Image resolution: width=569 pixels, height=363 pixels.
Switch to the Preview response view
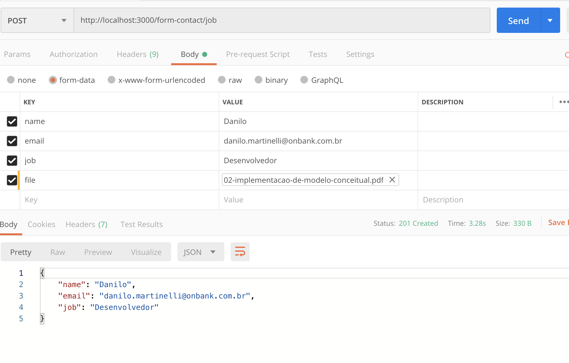(98, 252)
